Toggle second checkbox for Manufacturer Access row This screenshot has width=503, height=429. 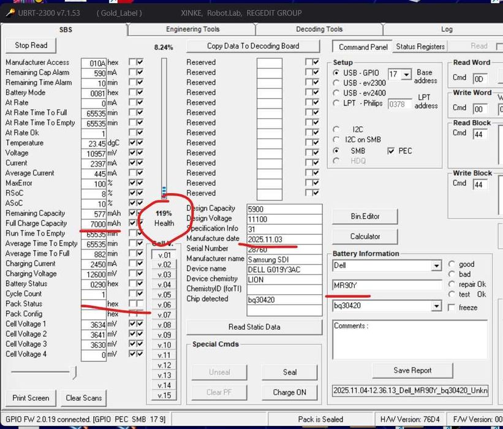point(140,62)
